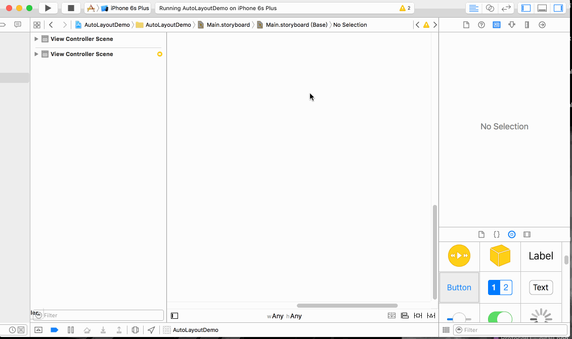Toggle the Debug area pane
572x339 pixels.
pos(542,8)
